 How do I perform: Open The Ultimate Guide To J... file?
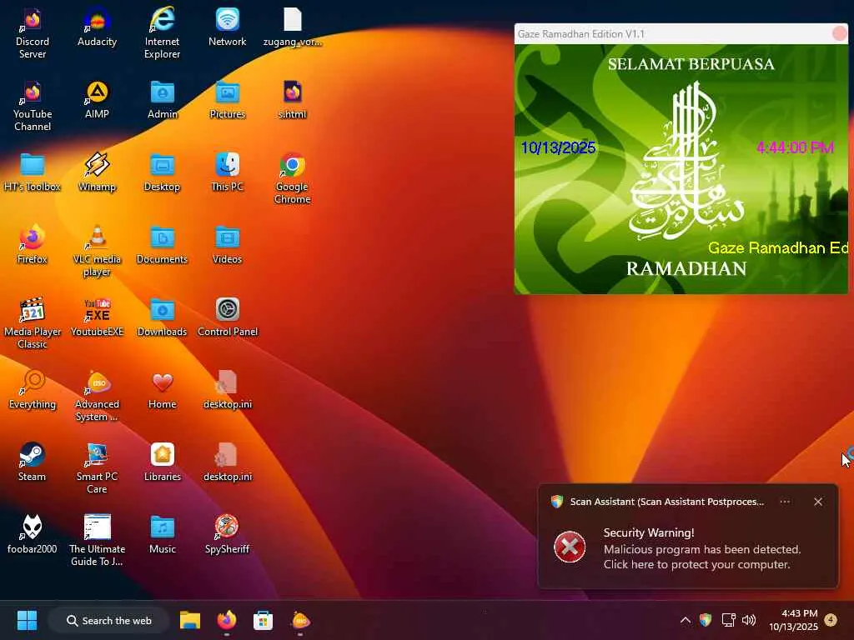pos(97,540)
